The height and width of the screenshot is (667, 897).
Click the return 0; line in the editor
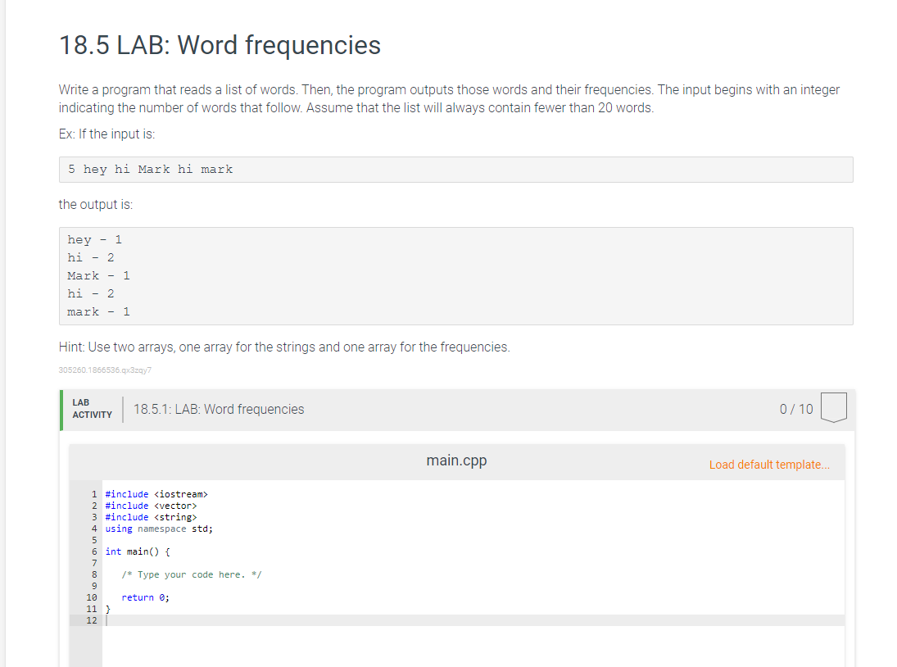point(147,597)
